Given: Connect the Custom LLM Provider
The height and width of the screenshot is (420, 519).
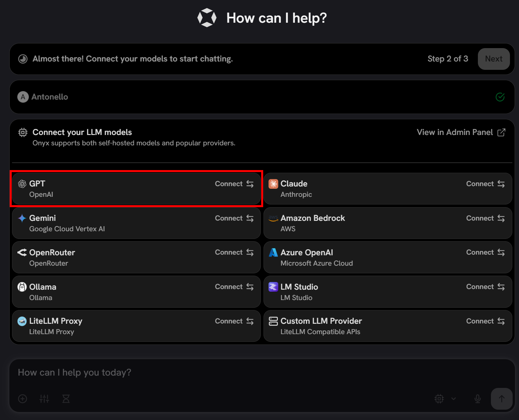Looking at the screenshot, I should [486, 321].
